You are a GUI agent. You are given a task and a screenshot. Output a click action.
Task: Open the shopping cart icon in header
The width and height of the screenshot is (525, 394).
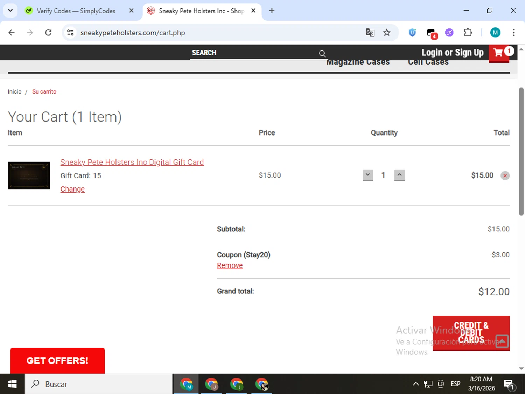click(499, 53)
